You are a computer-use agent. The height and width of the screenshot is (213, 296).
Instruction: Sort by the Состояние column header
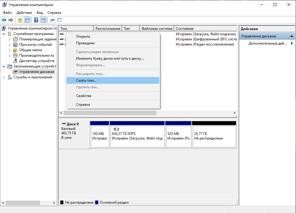point(205,28)
